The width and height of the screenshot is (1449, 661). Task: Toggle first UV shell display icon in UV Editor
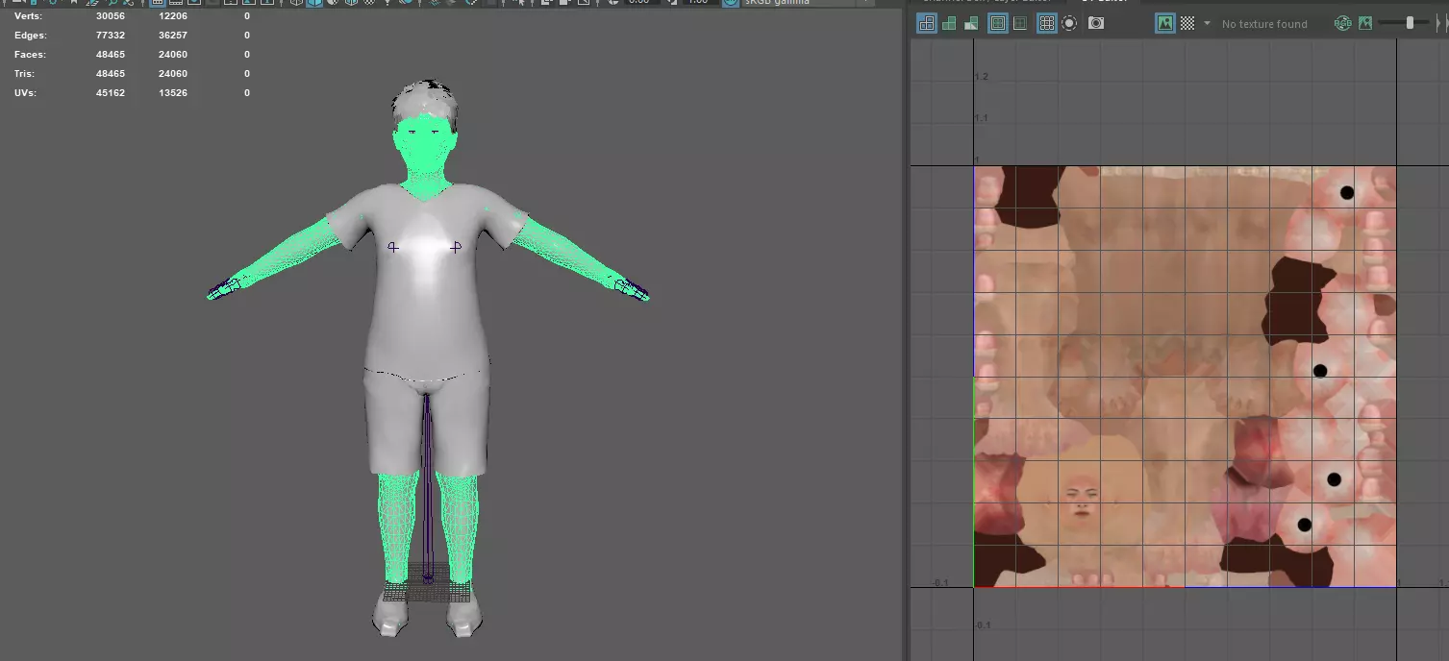pyautogui.click(x=927, y=23)
